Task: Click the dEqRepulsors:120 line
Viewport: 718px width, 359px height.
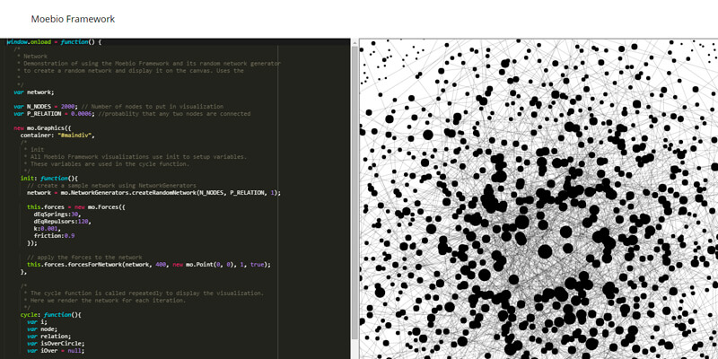Action: (62, 221)
